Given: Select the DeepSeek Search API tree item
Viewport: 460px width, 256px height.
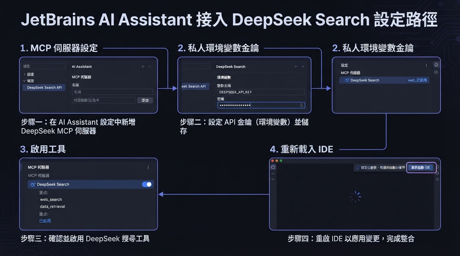Looking at the screenshot, I should pyautogui.click(x=44, y=87).
